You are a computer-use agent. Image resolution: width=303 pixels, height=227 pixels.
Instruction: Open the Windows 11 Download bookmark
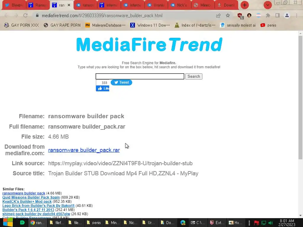[x=150, y=25]
